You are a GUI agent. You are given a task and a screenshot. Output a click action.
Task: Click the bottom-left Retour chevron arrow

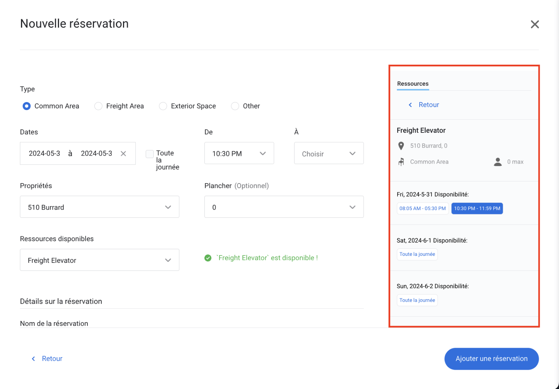coord(34,359)
